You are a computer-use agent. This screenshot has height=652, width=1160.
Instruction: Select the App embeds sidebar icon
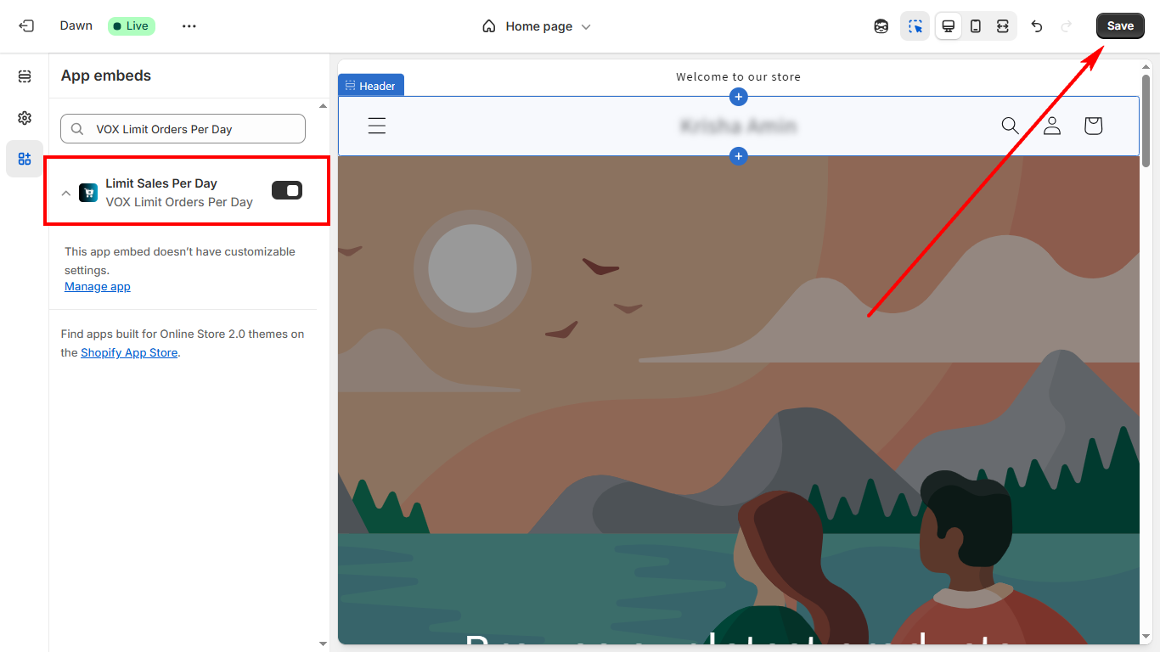click(x=25, y=159)
